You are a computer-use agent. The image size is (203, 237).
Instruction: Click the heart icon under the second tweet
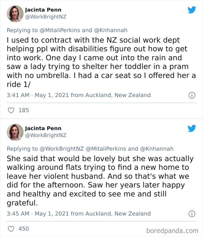pos(11,229)
